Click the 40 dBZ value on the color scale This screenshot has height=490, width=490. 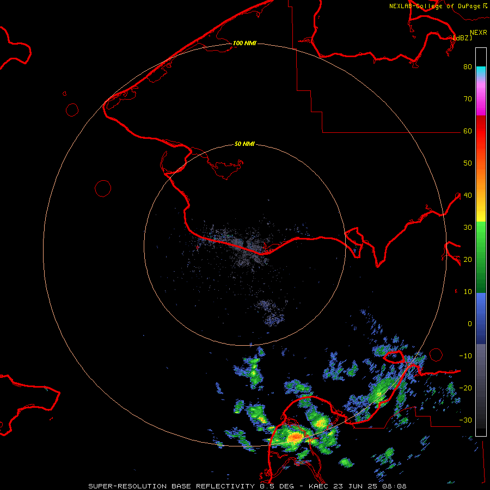tap(468, 195)
